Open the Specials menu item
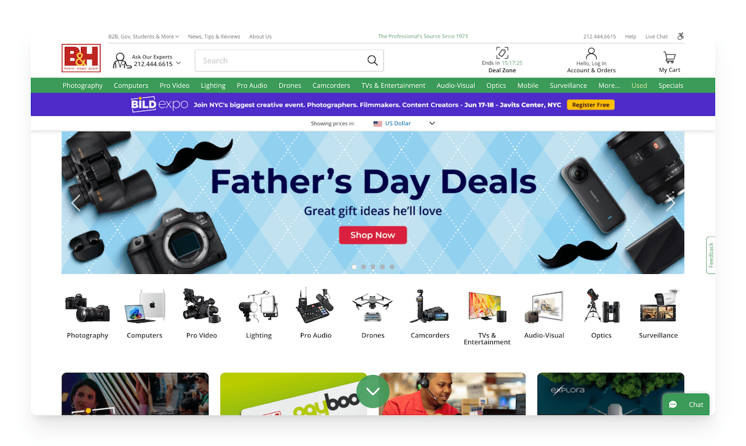 [x=671, y=86]
